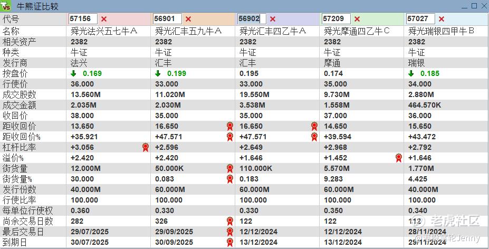Click name cell 舜光汇丰四乙牛A
This screenshot has width=489, height=249.
coord(273,31)
